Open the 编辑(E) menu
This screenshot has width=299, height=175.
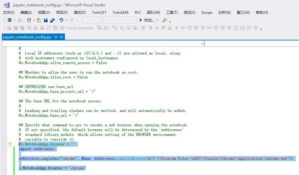[x=26, y=13]
